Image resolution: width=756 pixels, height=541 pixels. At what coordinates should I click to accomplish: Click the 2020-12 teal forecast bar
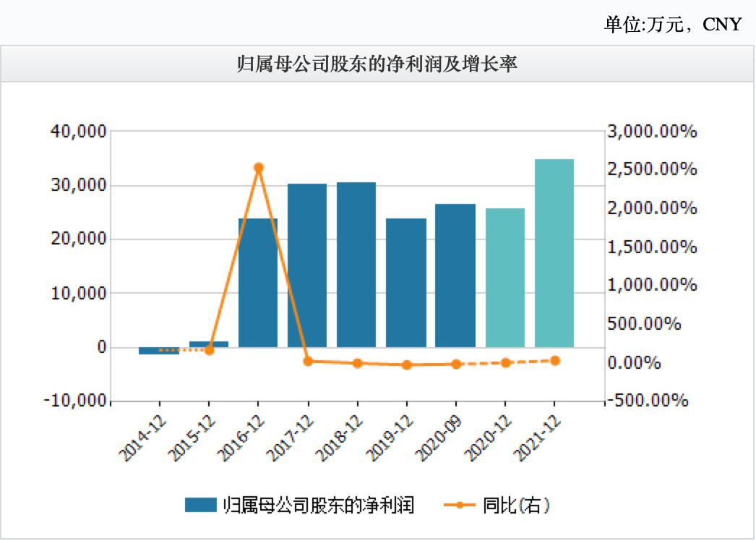click(x=504, y=278)
